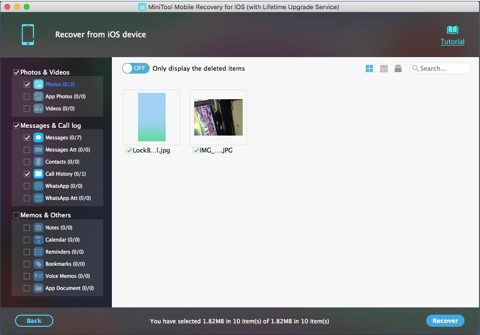This screenshot has height=335, width=480.
Task: Click the Back button
Action: pyautogui.click(x=34, y=320)
